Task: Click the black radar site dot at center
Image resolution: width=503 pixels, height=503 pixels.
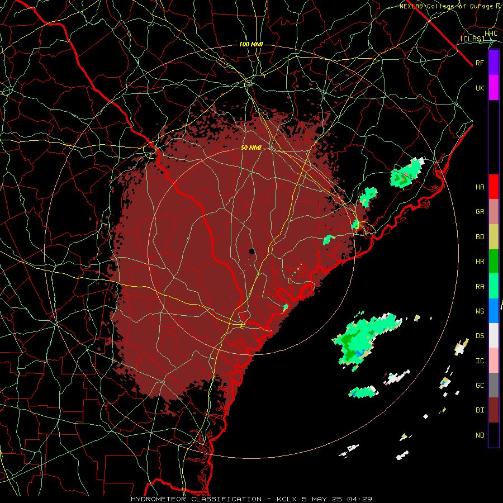Action: point(252,251)
